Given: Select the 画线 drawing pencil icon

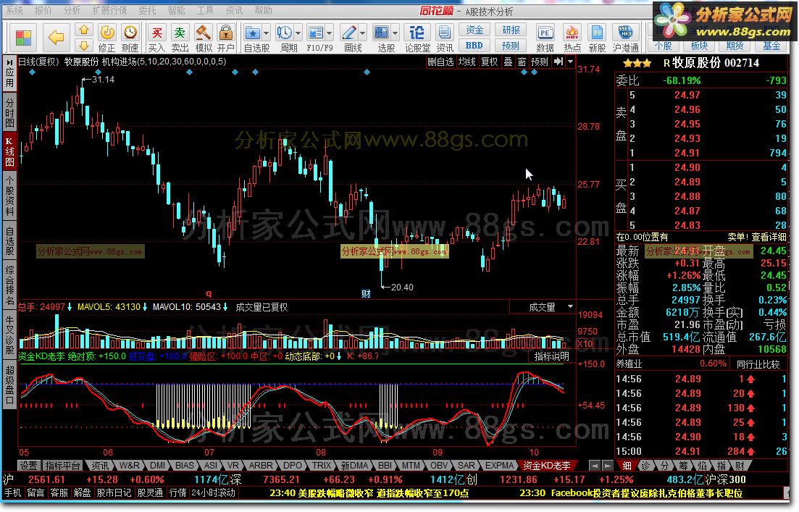Looking at the screenshot, I should tap(349, 33).
